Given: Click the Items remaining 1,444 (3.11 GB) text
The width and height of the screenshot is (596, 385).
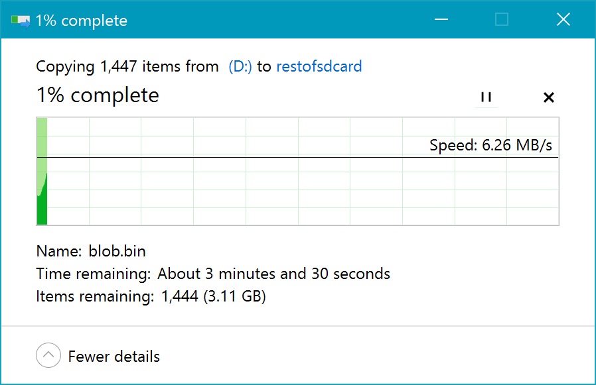Looking at the screenshot, I should click(213, 296).
